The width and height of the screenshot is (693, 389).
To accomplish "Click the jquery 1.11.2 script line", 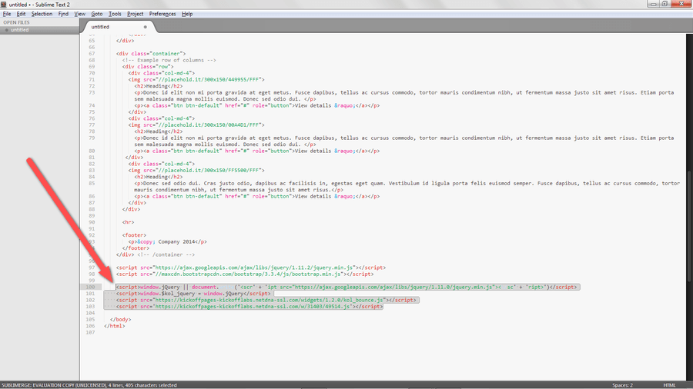I will pos(251,268).
